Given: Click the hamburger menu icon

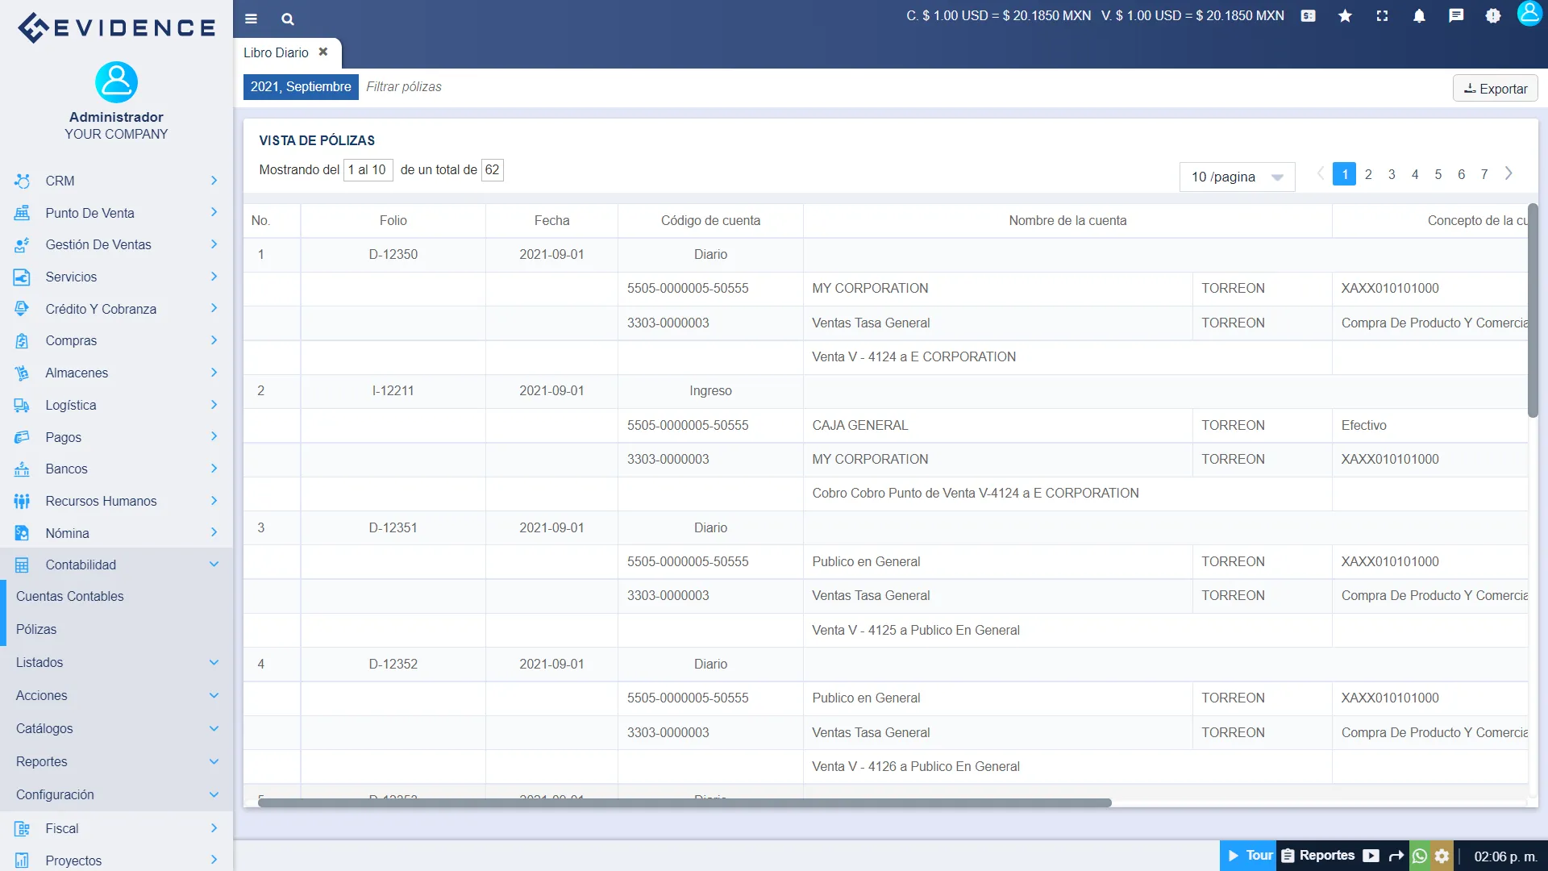Looking at the screenshot, I should (251, 19).
